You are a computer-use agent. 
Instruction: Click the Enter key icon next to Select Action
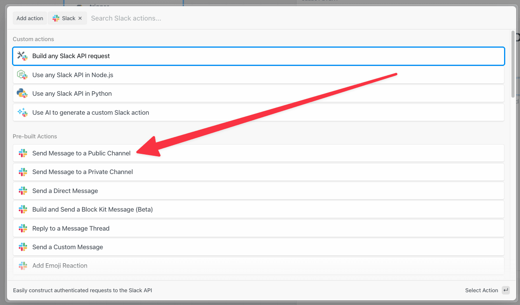tap(506, 290)
